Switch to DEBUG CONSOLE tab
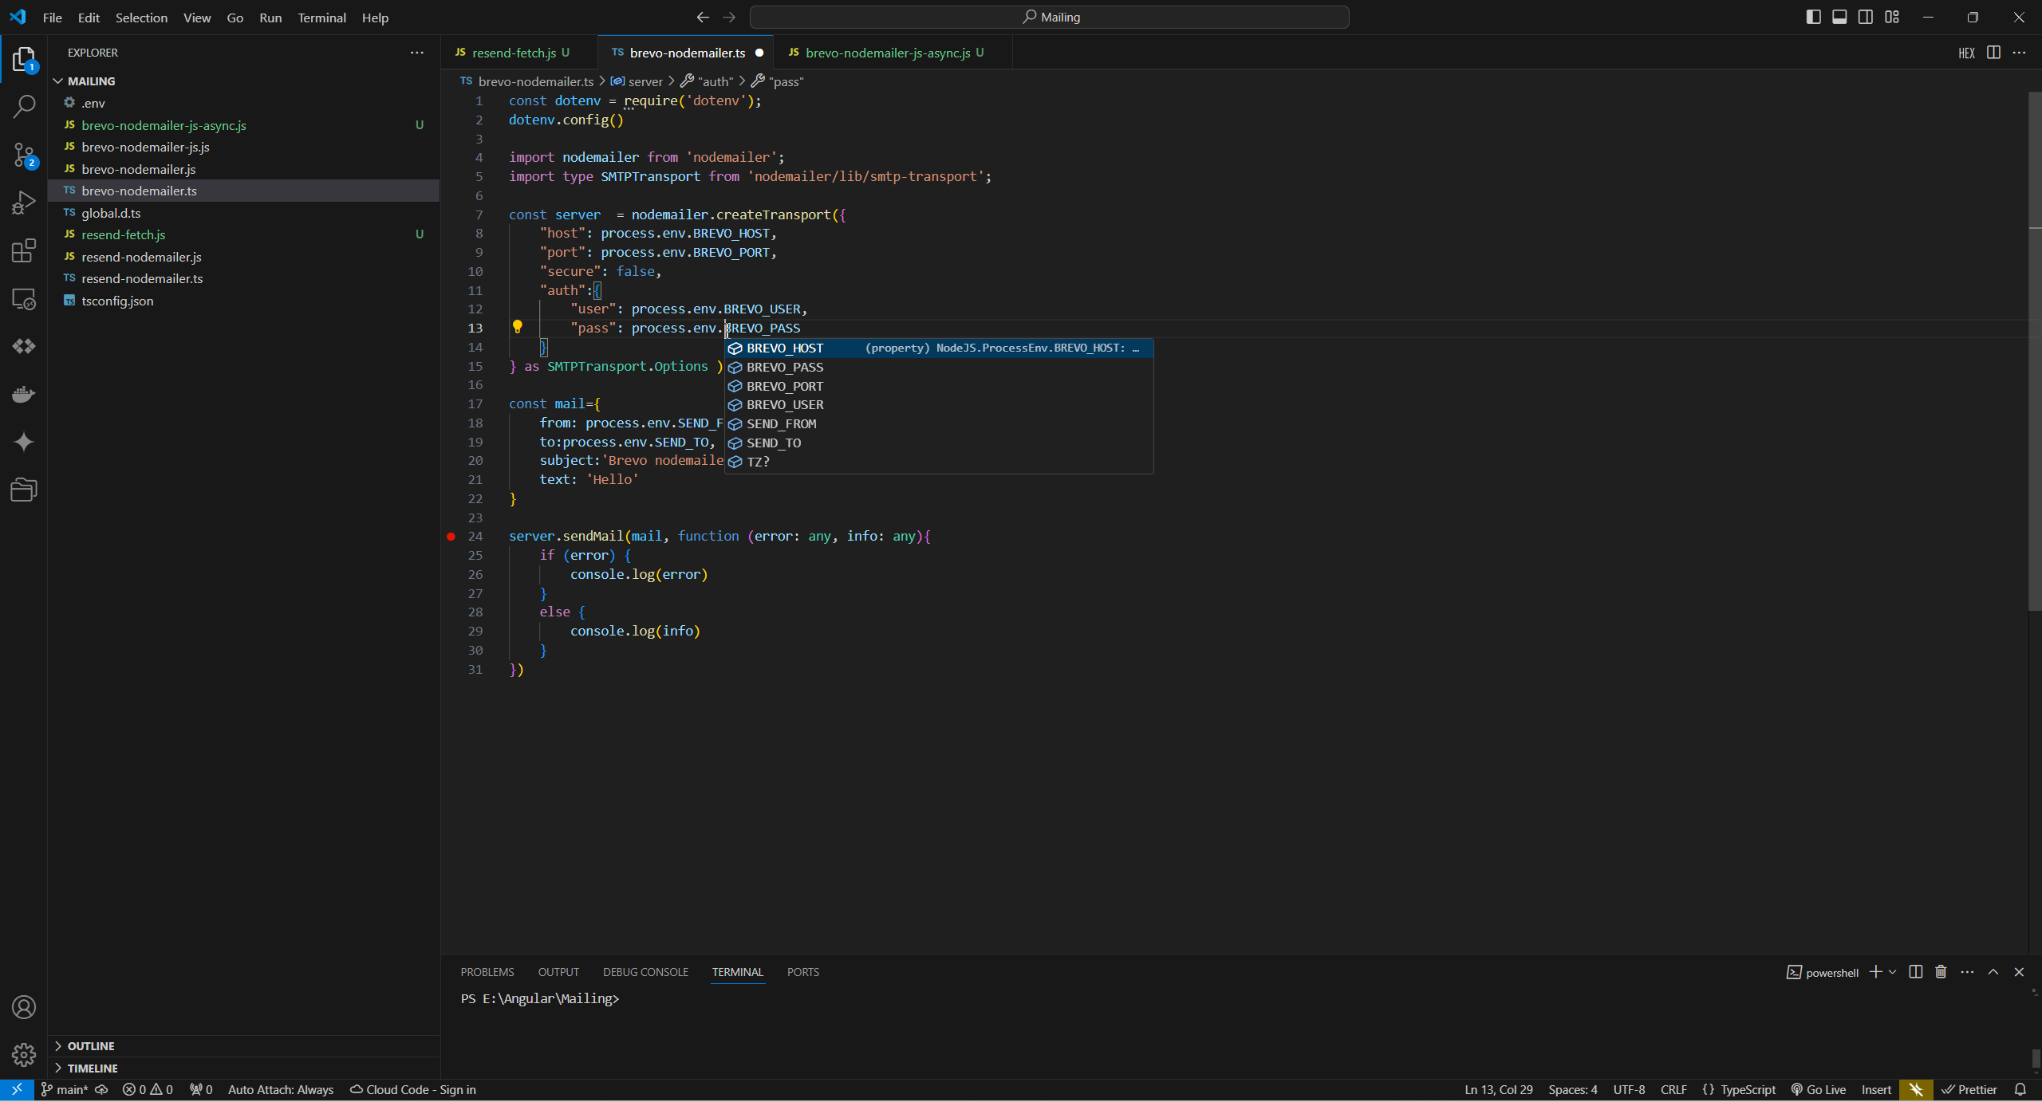2042x1102 pixels. click(x=645, y=971)
